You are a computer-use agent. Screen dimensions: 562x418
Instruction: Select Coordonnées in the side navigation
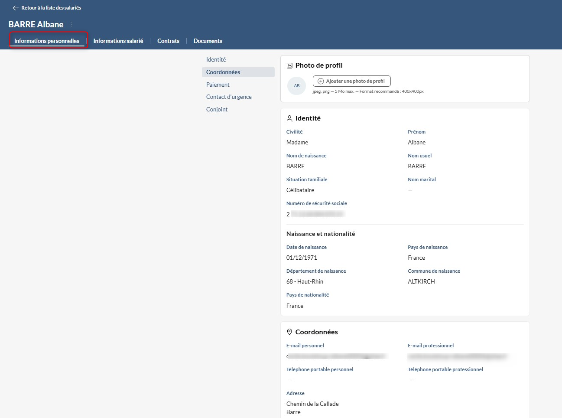coord(223,72)
